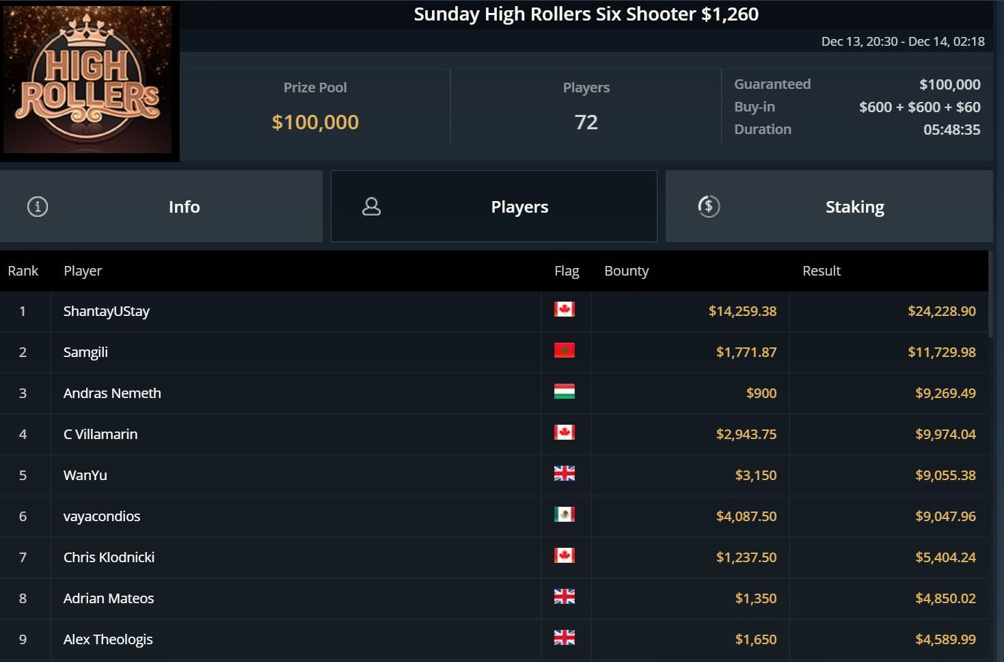Click the Staking dollar icon
This screenshot has height=662, width=1004.
(x=709, y=207)
